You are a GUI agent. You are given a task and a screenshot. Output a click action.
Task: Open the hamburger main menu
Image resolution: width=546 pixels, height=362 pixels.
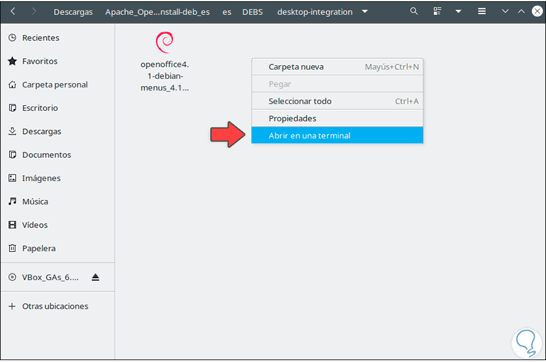tap(481, 11)
